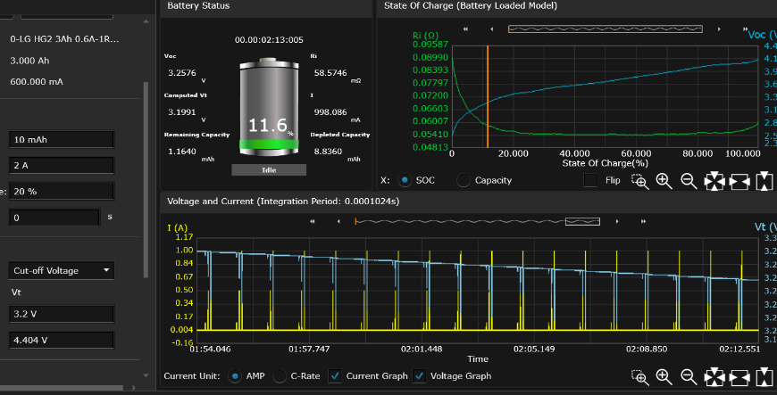Image resolution: width=777 pixels, height=395 pixels.
Task: Click the seconds field showing 0
Action: (x=54, y=218)
